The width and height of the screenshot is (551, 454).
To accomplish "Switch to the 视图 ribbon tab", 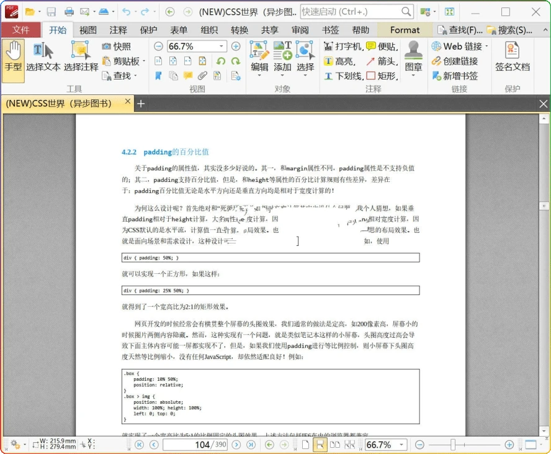I will 87,29.
